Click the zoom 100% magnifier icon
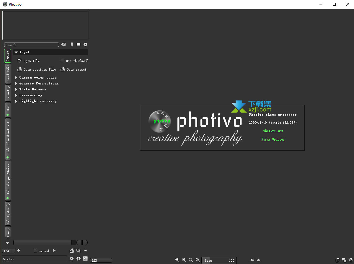The height and width of the screenshot is (264, 354). (198, 260)
